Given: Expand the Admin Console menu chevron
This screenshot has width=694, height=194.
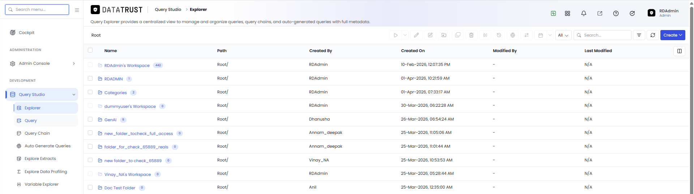Looking at the screenshot, I should [x=74, y=63].
